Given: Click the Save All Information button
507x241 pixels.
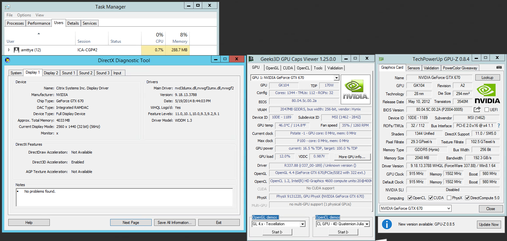Looking at the screenshot, I should tap(175, 223).
